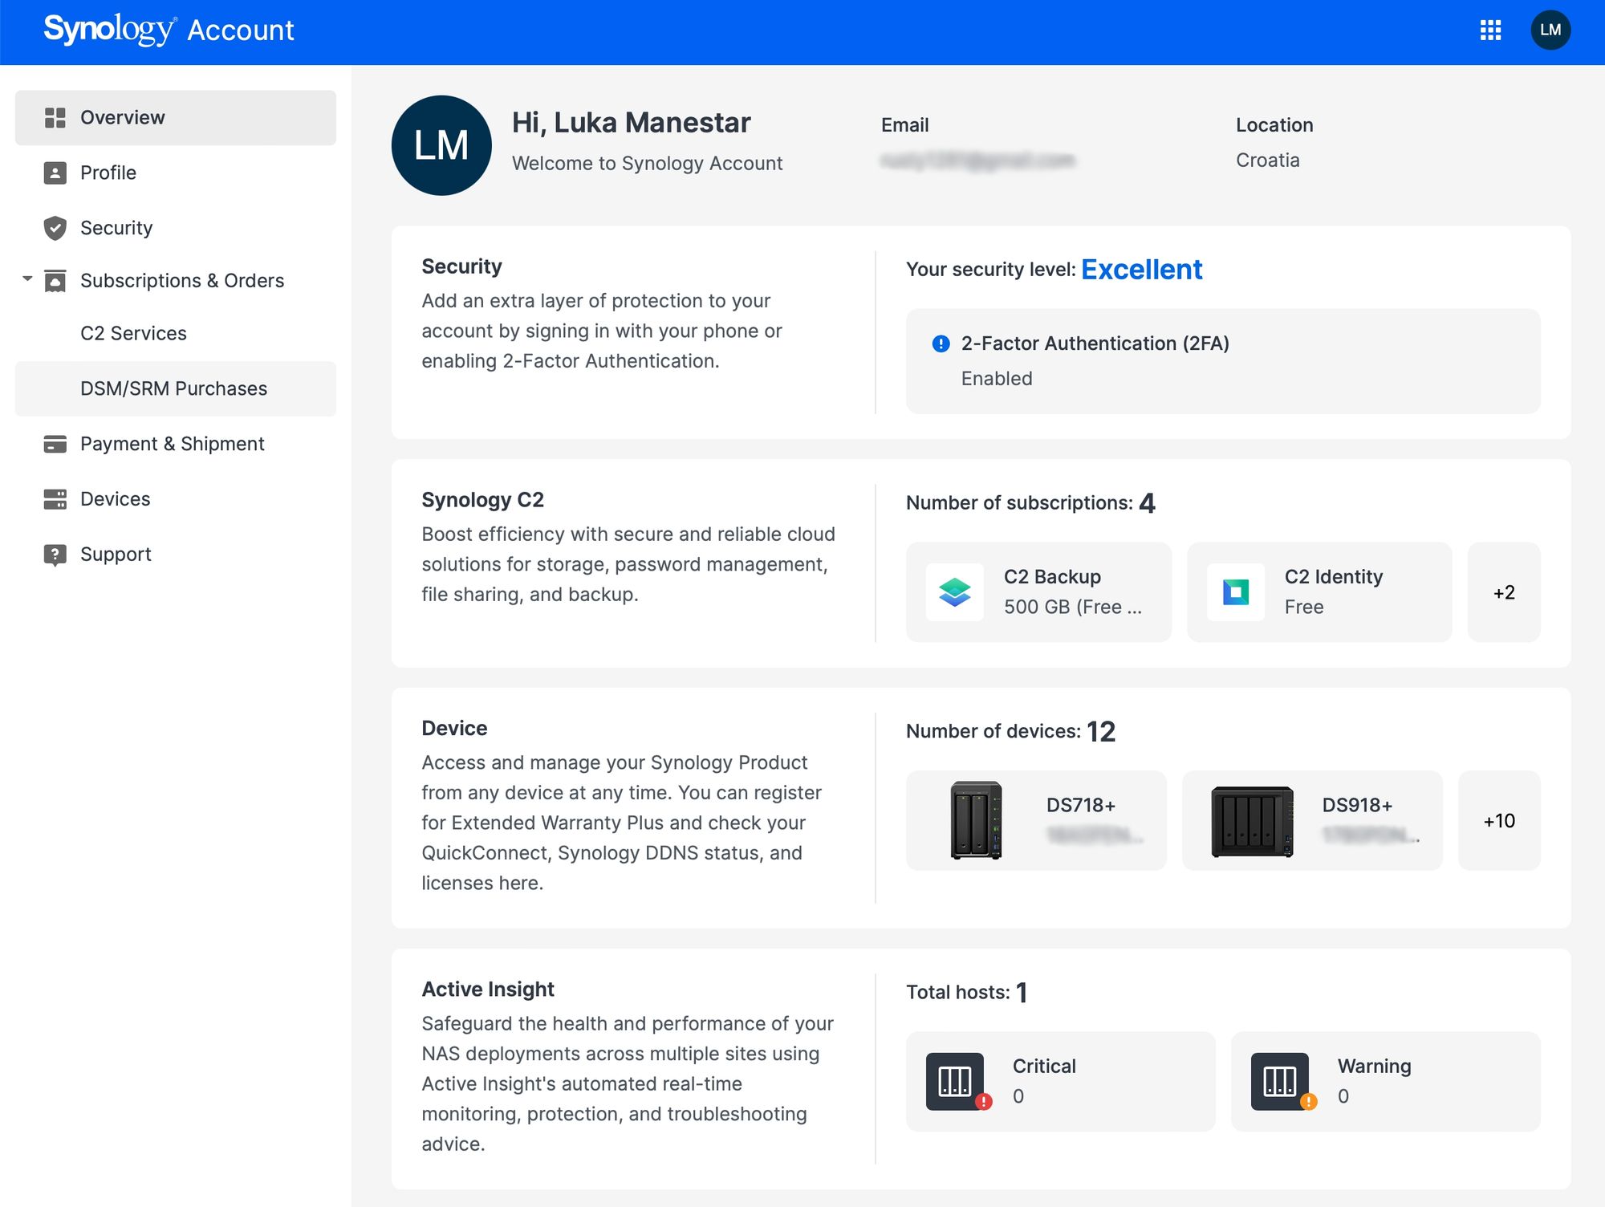Click the Excellent security level text
This screenshot has width=1605, height=1207.
[x=1141, y=270]
